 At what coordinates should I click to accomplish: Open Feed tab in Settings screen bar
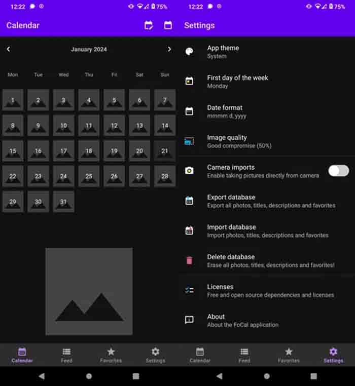tap(244, 355)
